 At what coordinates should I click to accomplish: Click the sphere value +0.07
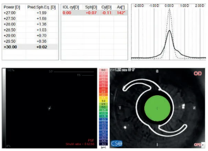(91, 13)
